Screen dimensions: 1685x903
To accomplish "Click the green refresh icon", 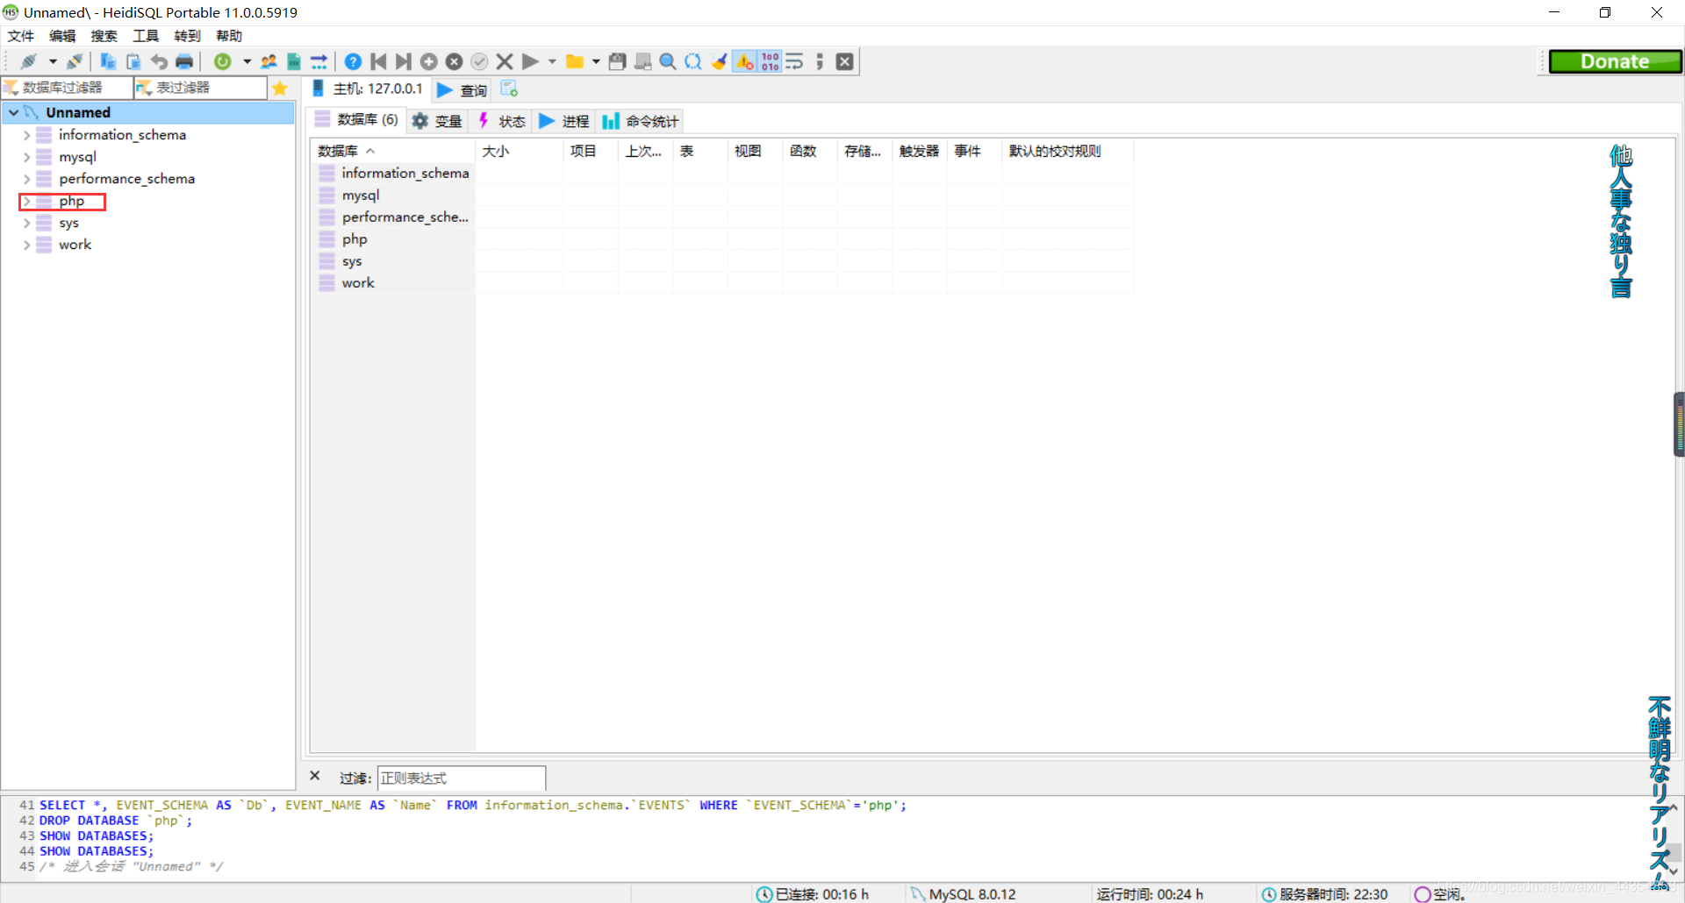I will pyautogui.click(x=223, y=61).
